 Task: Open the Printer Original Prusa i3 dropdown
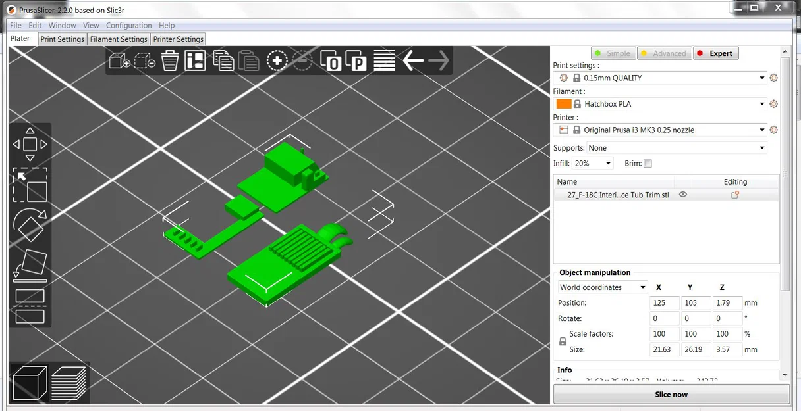pyautogui.click(x=660, y=130)
